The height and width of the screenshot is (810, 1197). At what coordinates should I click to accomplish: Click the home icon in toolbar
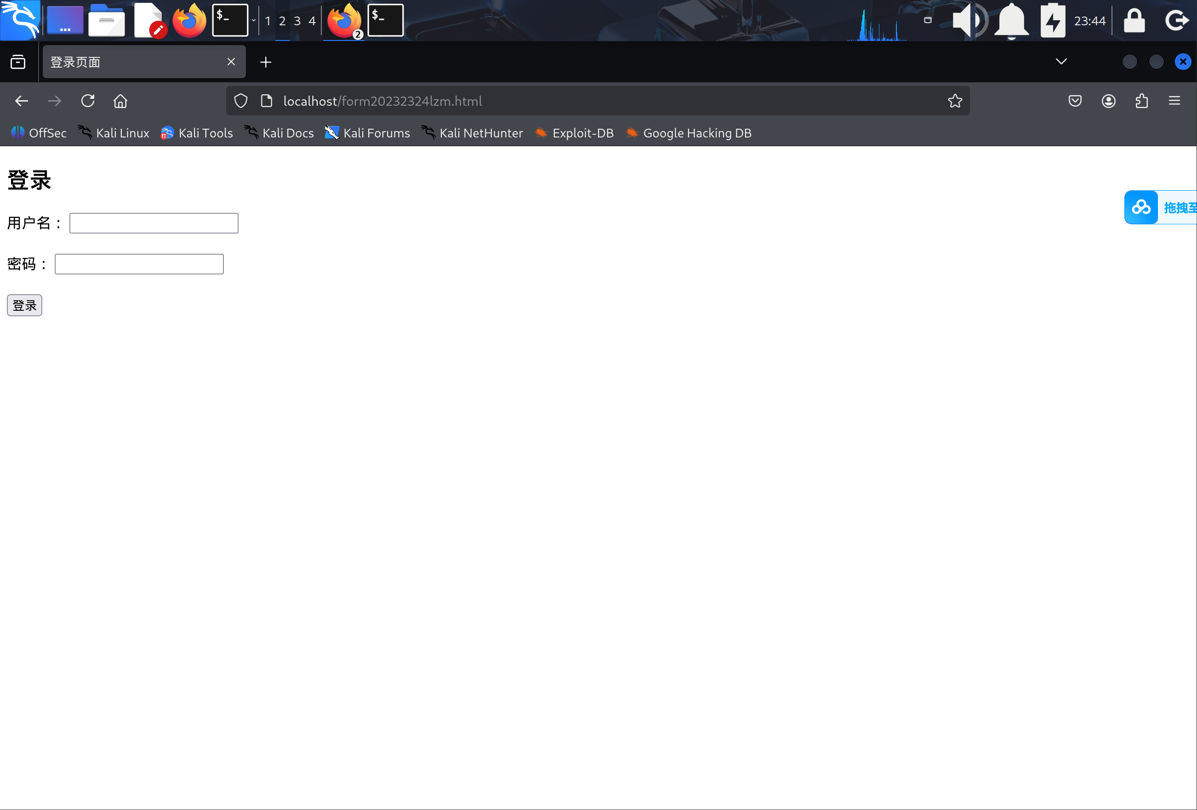tap(120, 101)
